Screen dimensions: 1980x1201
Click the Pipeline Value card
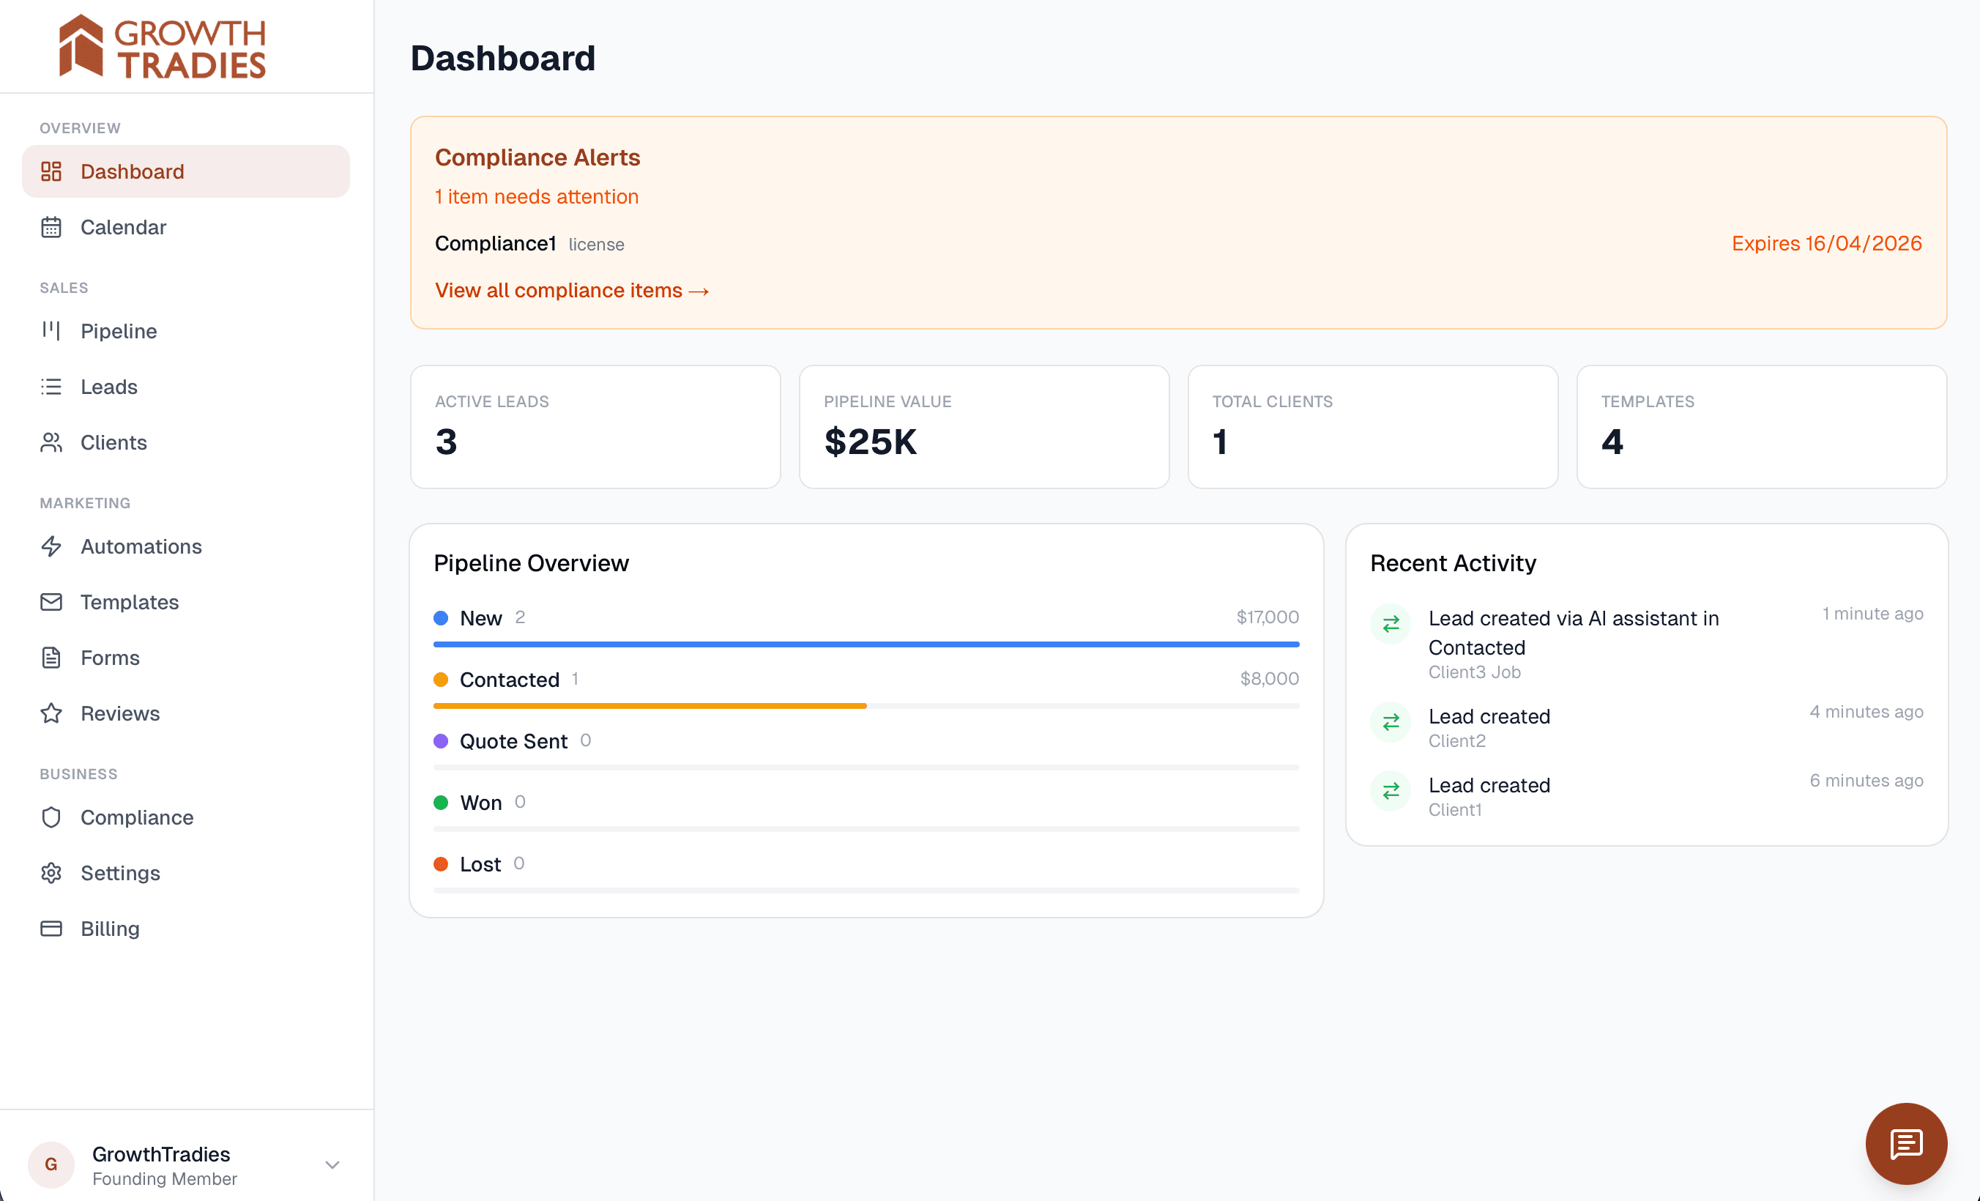[x=983, y=426]
